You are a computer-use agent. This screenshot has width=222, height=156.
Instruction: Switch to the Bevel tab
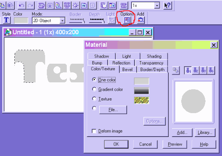(127, 69)
